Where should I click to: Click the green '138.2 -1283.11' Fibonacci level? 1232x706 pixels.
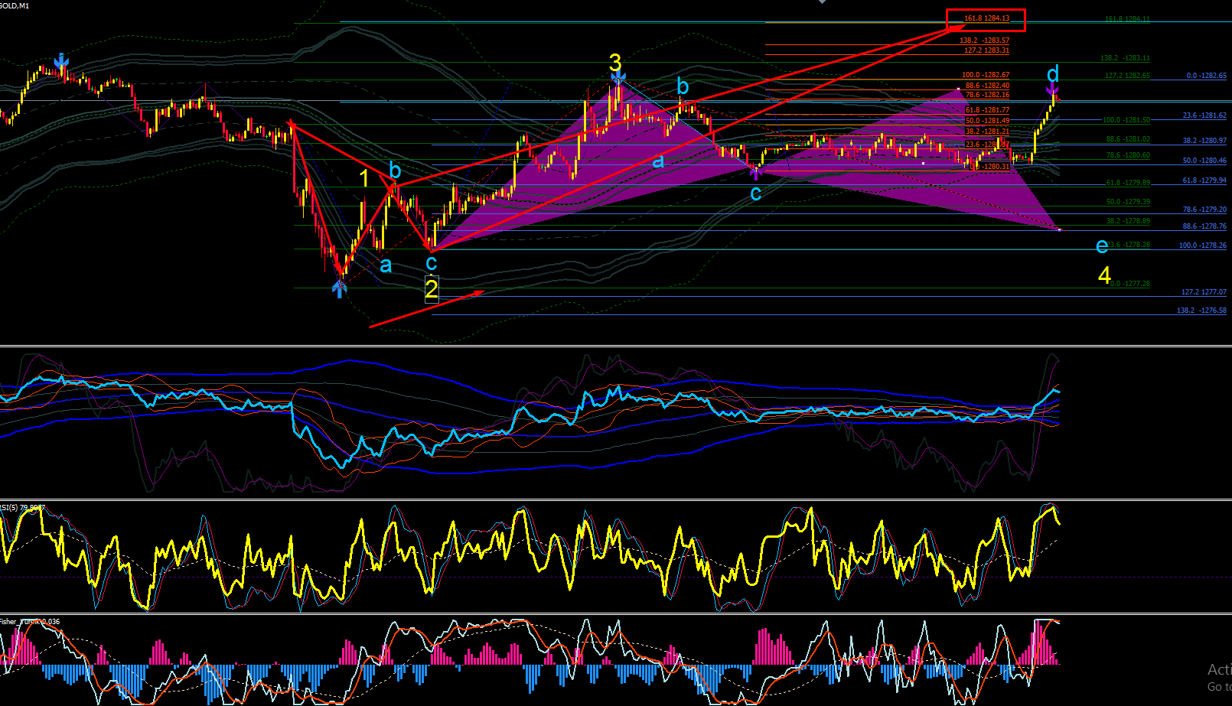click(x=1125, y=58)
